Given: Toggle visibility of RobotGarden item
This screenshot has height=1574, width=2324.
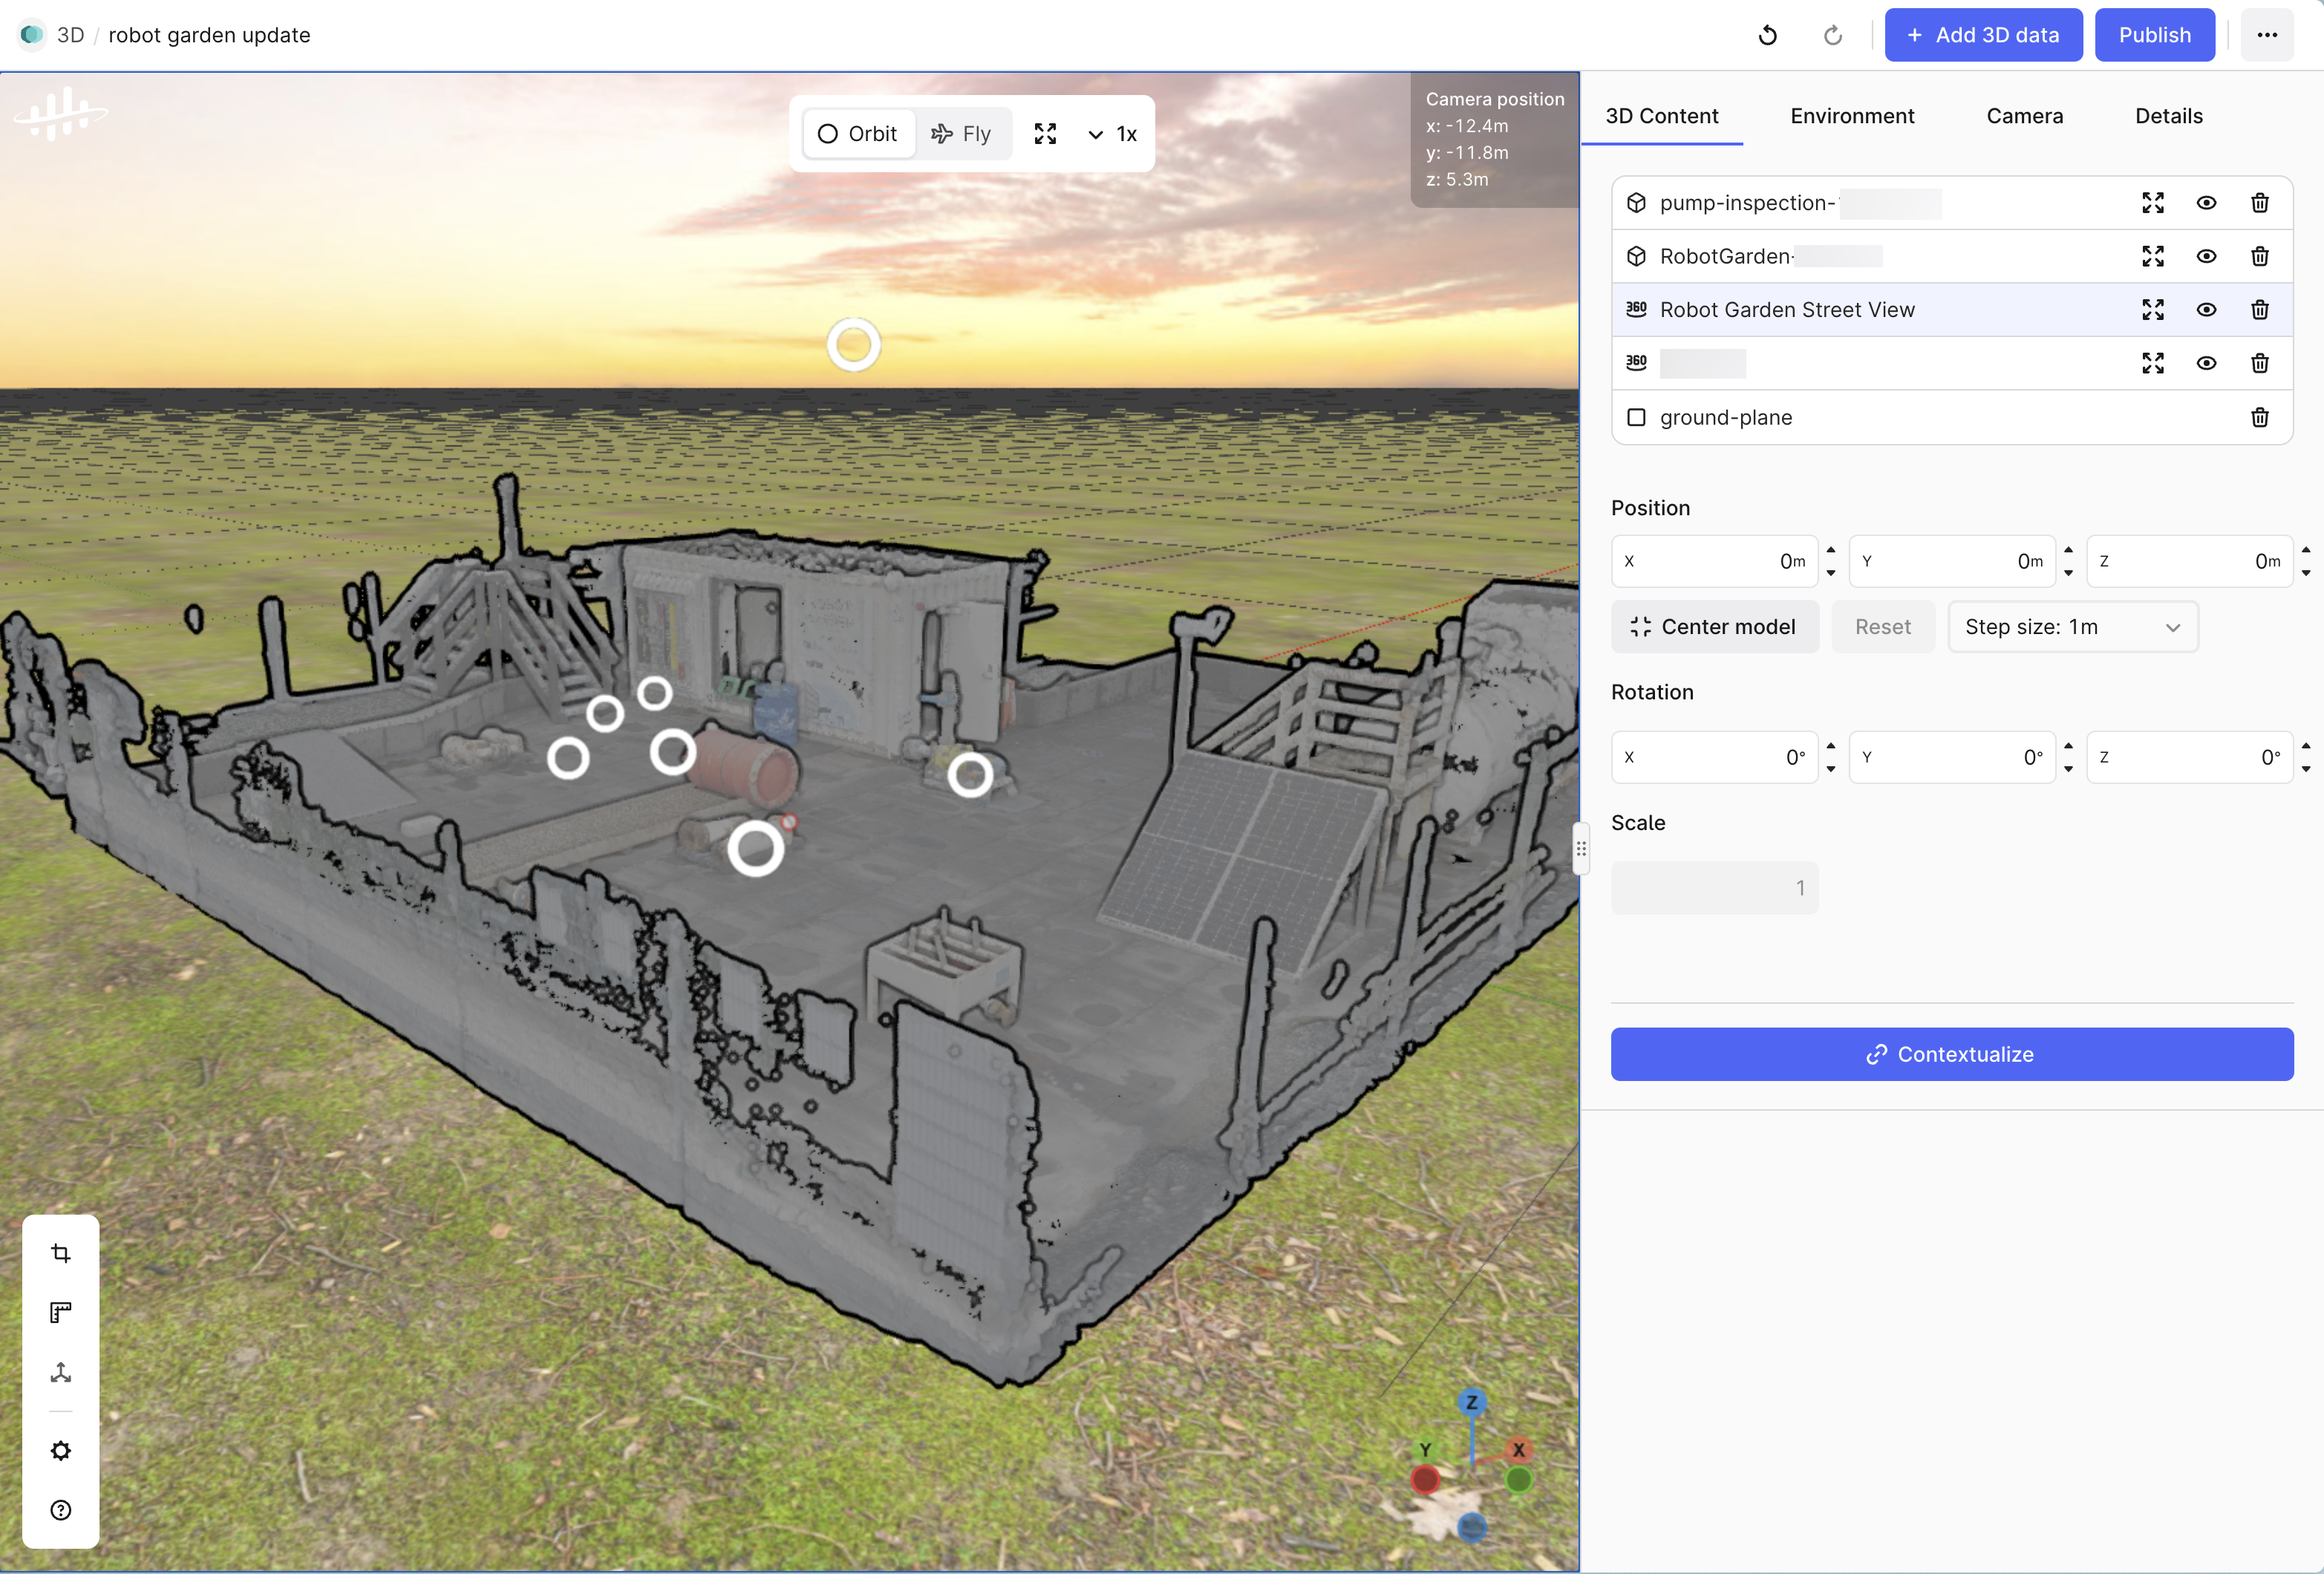Looking at the screenshot, I should pos(2206,256).
